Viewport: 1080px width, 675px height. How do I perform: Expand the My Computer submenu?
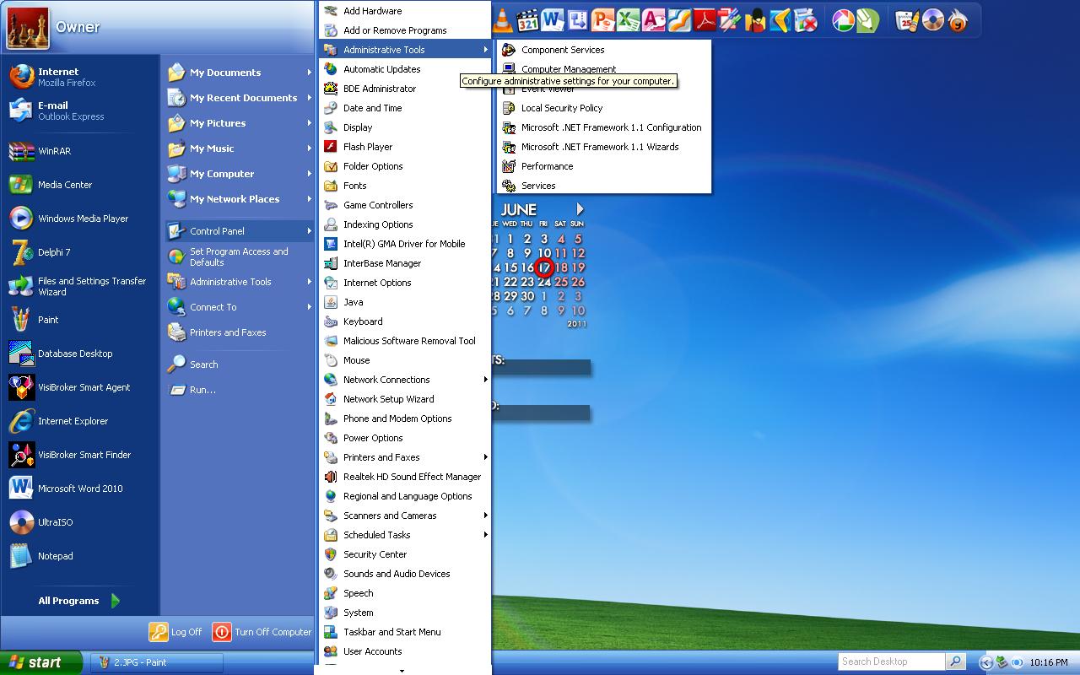240,174
